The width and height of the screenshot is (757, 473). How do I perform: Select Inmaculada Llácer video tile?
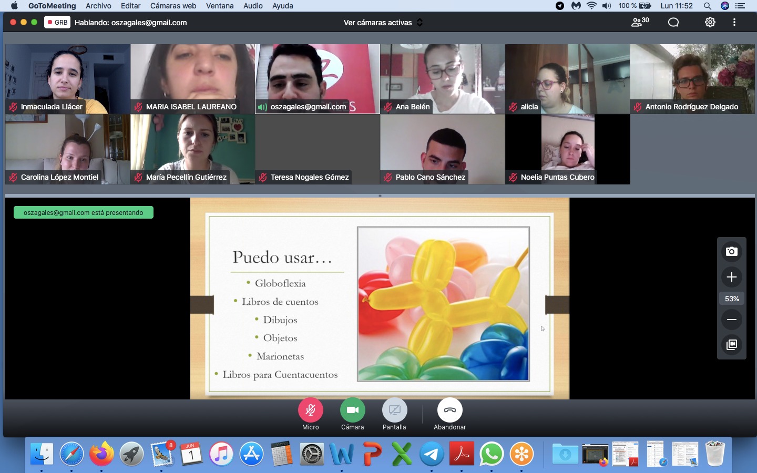coord(67,79)
